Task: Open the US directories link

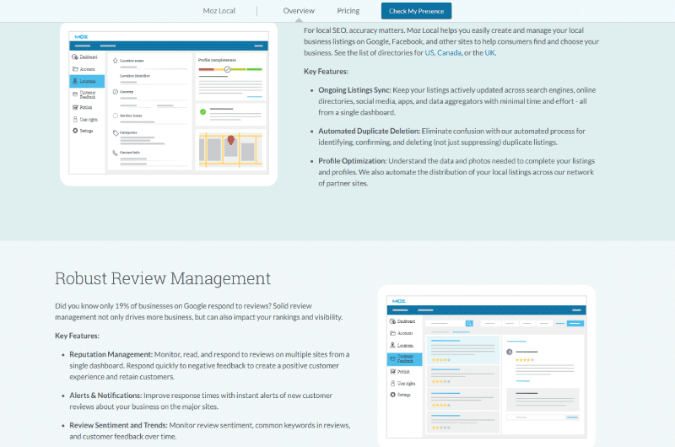Action: tap(429, 52)
